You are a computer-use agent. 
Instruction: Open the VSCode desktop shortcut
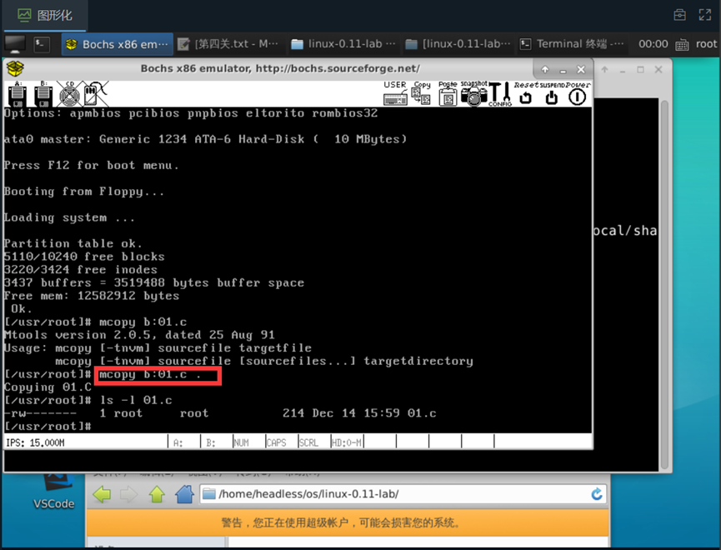[53, 490]
